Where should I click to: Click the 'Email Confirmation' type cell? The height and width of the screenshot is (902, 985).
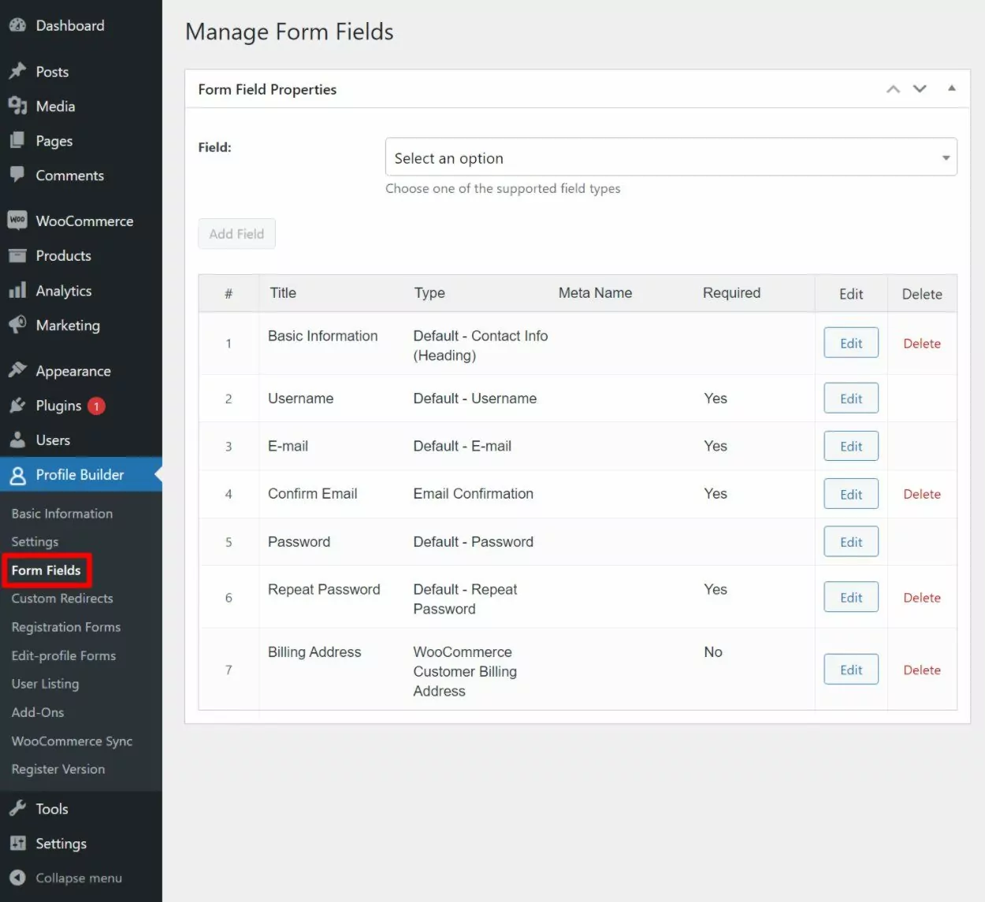[474, 494]
